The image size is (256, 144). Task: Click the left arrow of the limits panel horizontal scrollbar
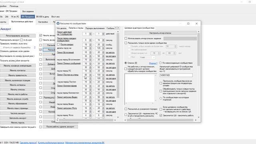tap(57, 120)
